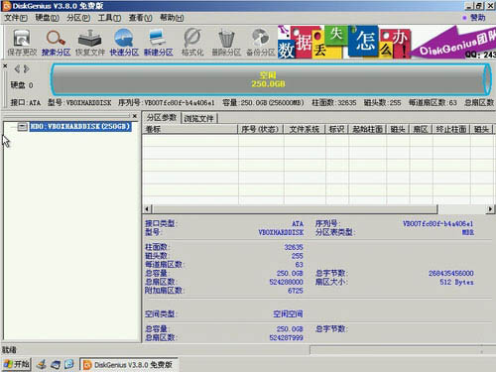Click the 赞助 sponsor link
The width and height of the screenshot is (496, 372).
click(475, 18)
